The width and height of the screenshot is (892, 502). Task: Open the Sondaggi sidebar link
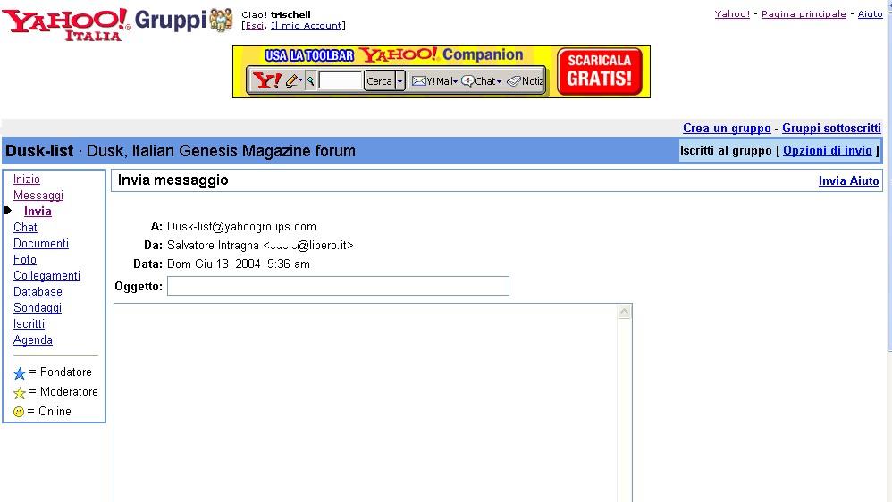click(38, 307)
